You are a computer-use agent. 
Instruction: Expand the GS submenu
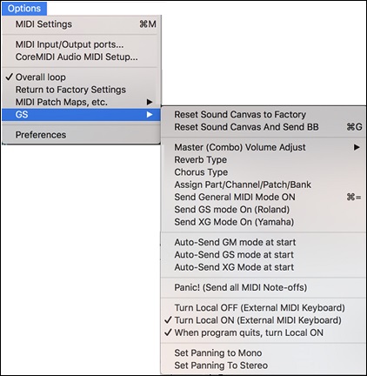[82, 115]
